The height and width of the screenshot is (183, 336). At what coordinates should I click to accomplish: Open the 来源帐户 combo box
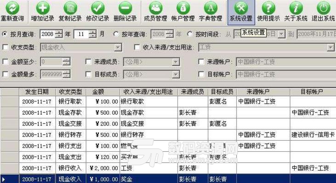pos(286,62)
